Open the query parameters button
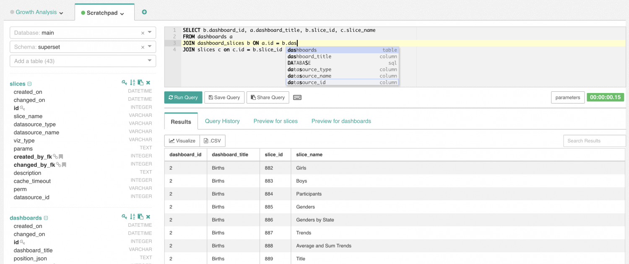Screen dimensions: 629x264 568,97
